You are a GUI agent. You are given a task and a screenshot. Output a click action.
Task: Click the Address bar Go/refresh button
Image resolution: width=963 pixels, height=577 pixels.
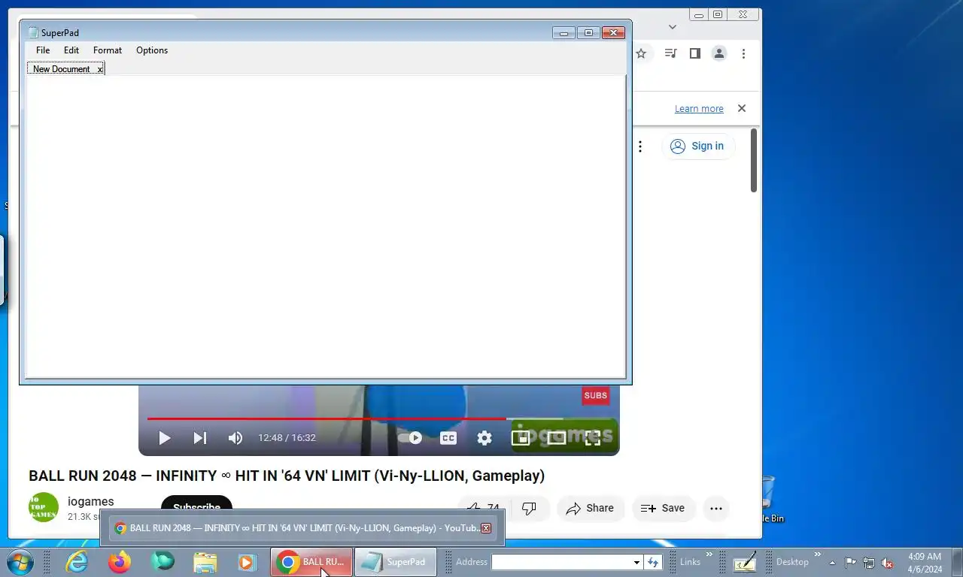point(653,562)
